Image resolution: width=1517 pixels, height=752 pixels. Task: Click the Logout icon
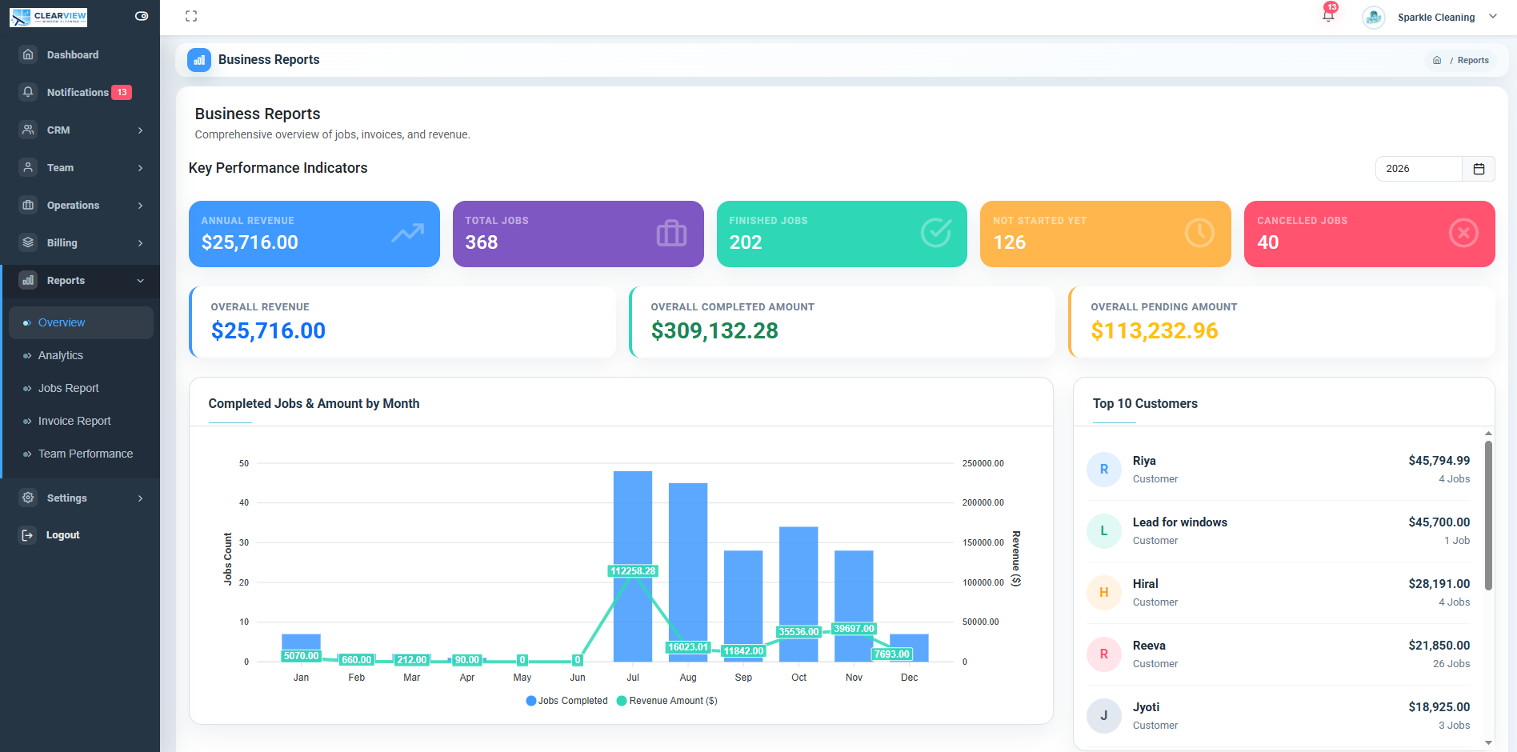28,535
